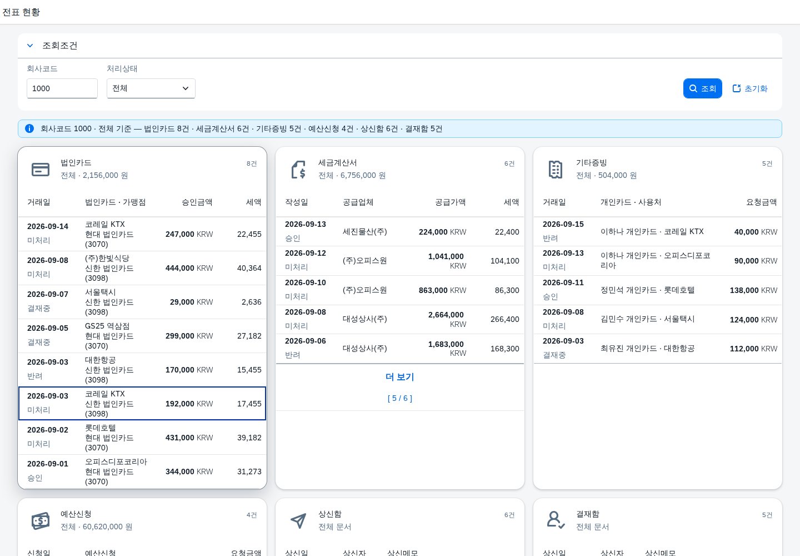Click the 회사코드 input field
The image size is (800, 556).
pyautogui.click(x=62, y=88)
